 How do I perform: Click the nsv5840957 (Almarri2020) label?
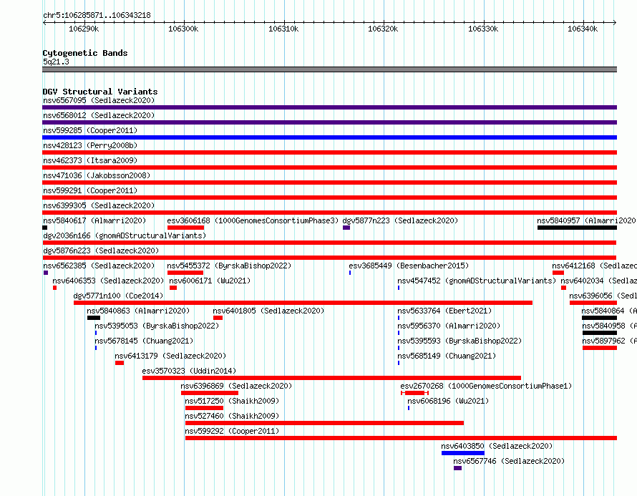586,220
